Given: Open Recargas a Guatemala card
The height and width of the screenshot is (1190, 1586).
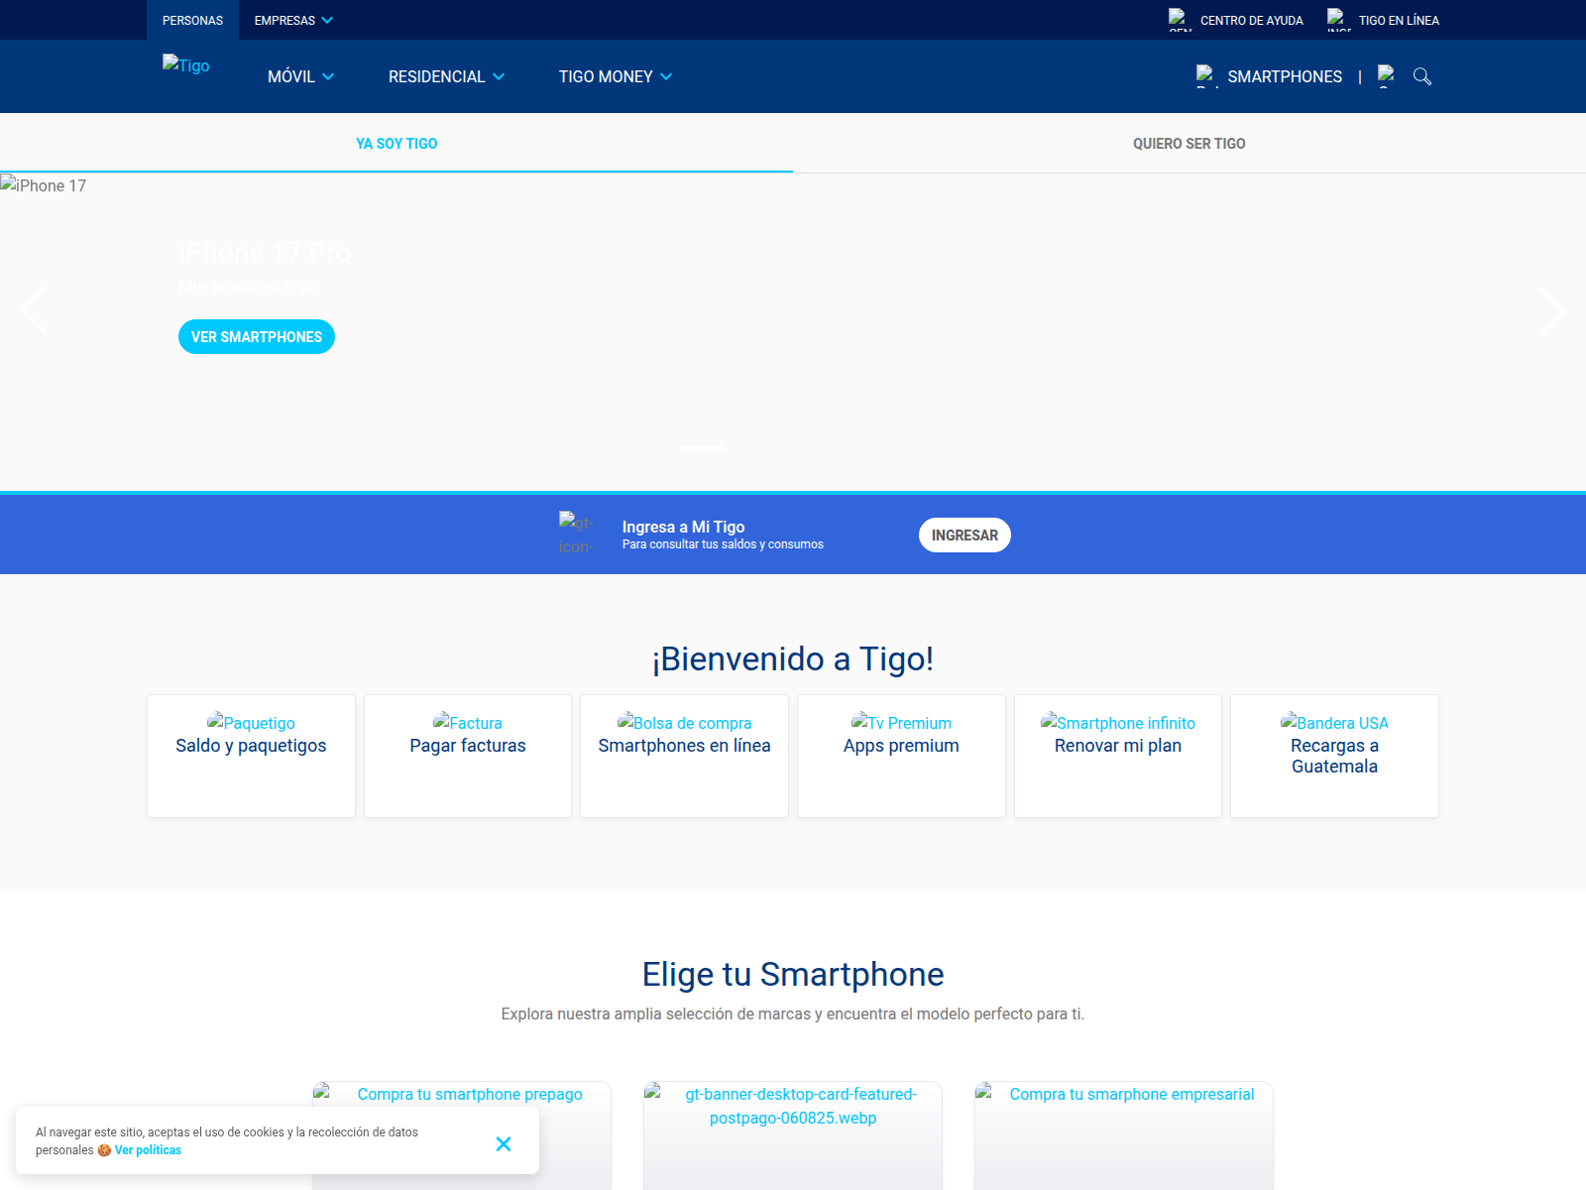Looking at the screenshot, I should [1334, 756].
